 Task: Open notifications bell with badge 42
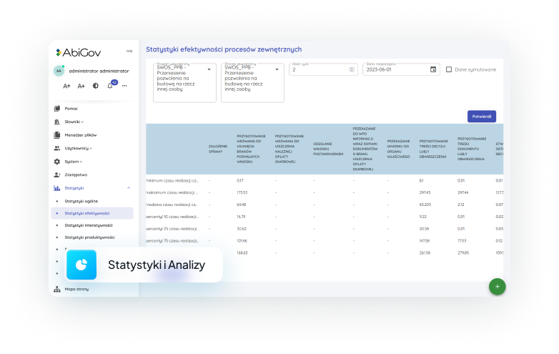(110, 86)
